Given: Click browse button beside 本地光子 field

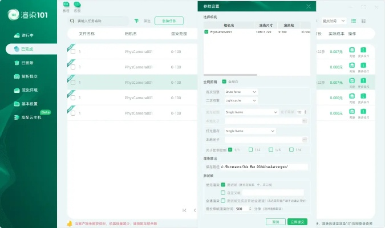Looking at the screenshot, I should 305,139.
